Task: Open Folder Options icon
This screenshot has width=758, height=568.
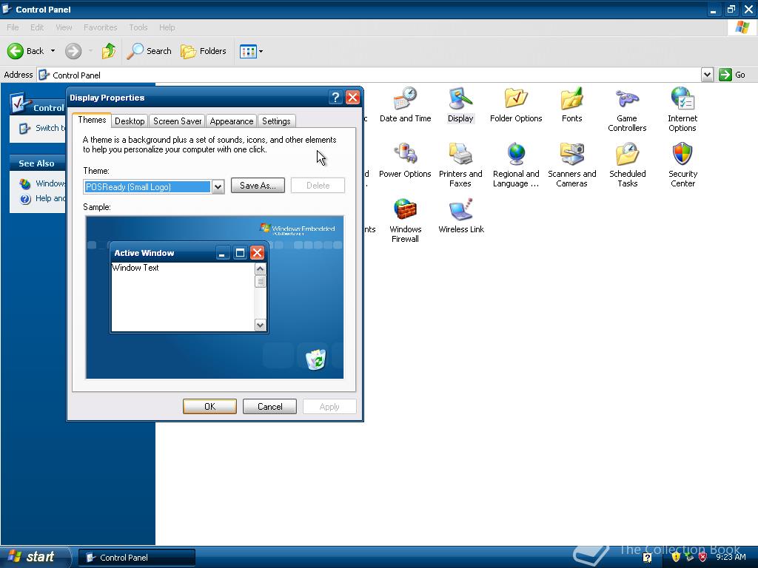Action: (x=516, y=105)
